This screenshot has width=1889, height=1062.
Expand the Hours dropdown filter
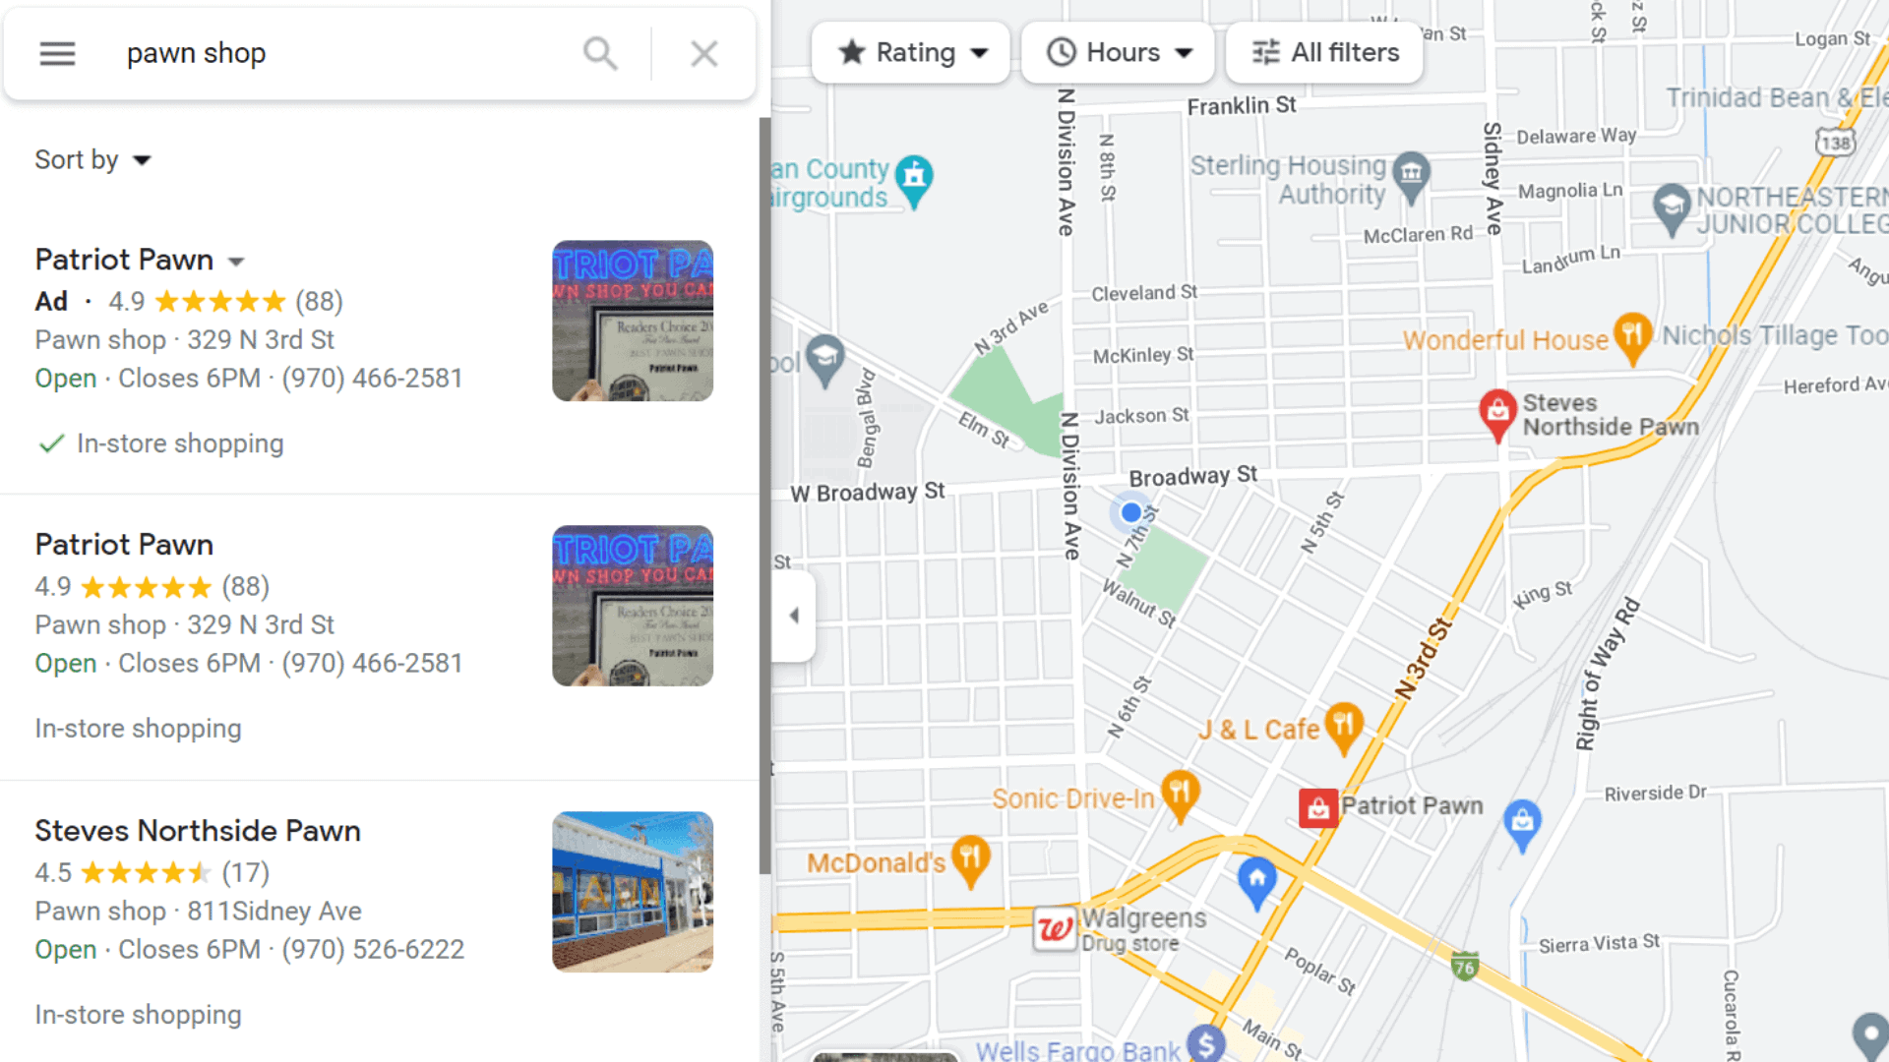(x=1119, y=52)
